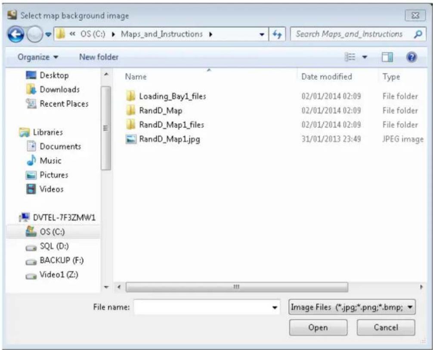Click the Back navigation arrow
The width and height of the screenshot is (433, 350).
coord(15,34)
